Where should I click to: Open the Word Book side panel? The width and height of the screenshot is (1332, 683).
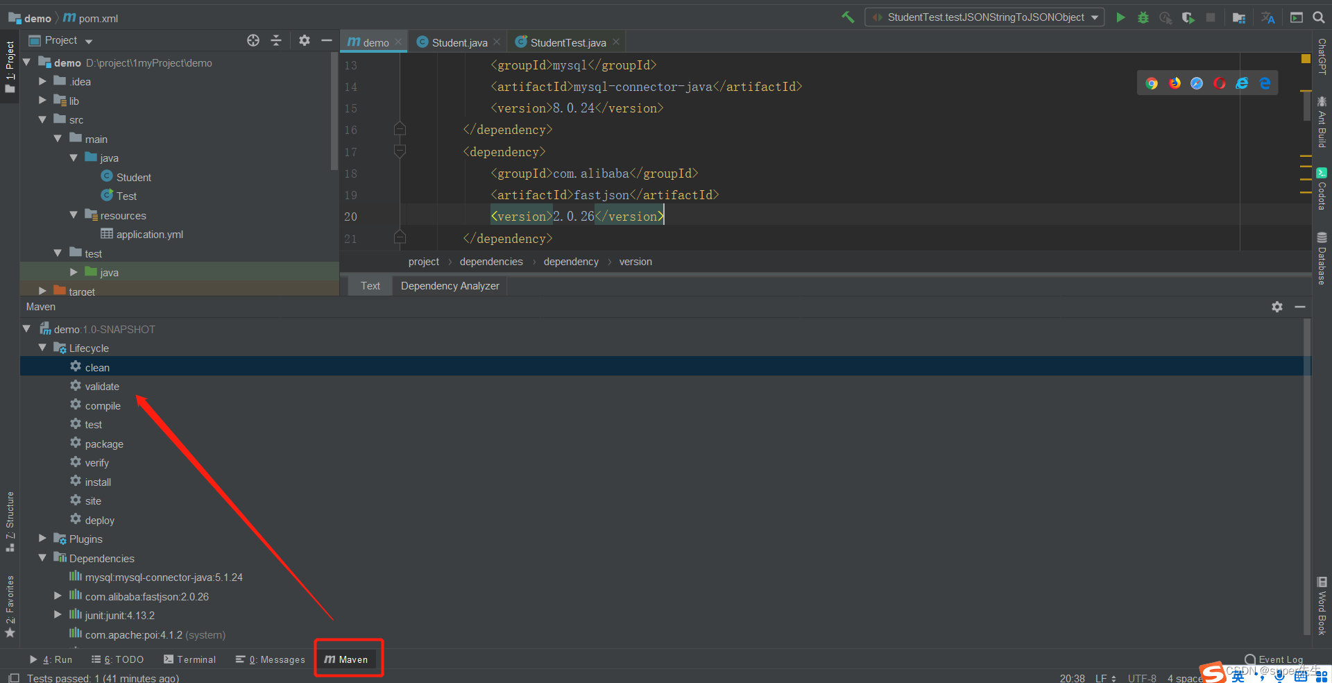tap(1322, 606)
